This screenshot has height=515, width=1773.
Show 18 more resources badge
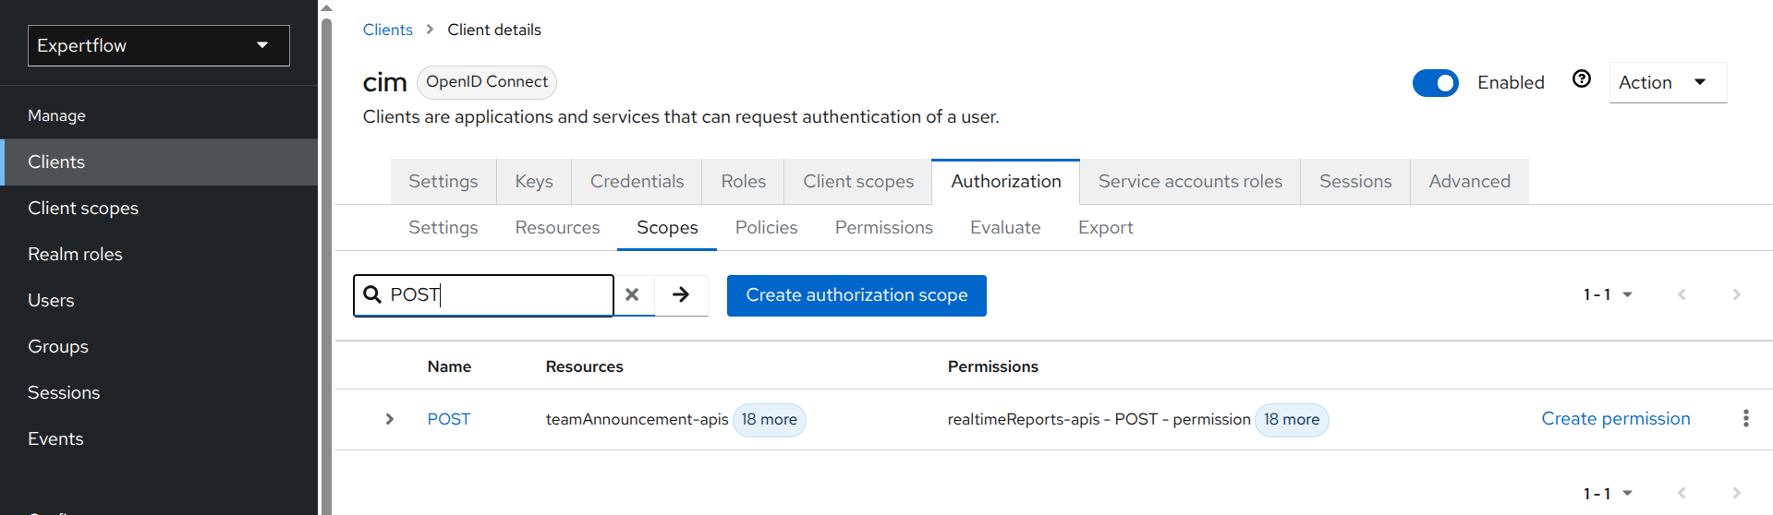tap(769, 420)
